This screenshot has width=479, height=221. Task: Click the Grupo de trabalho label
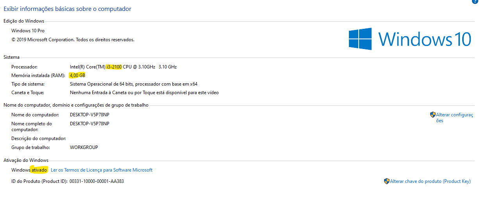point(31,147)
